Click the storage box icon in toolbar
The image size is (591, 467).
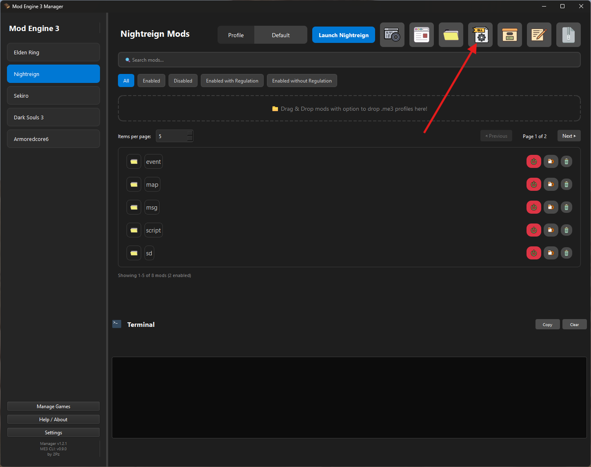click(510, 35)
